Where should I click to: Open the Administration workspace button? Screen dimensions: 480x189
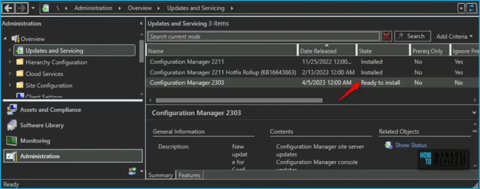pyautogui.click(x=73, y=156)
